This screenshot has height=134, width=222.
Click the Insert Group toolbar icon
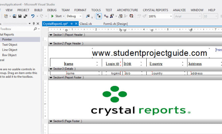[106, 16]
